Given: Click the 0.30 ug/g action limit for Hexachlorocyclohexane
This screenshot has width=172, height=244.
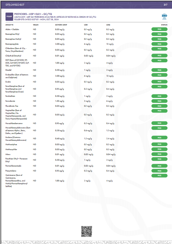Looking at the screenshot, I should pyautogui.click(x=60, y=131).
